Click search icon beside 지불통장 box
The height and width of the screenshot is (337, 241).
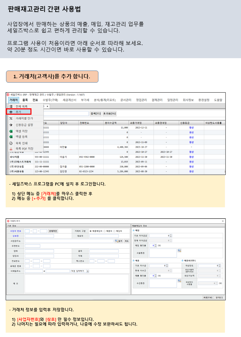(x=179, y=251)
